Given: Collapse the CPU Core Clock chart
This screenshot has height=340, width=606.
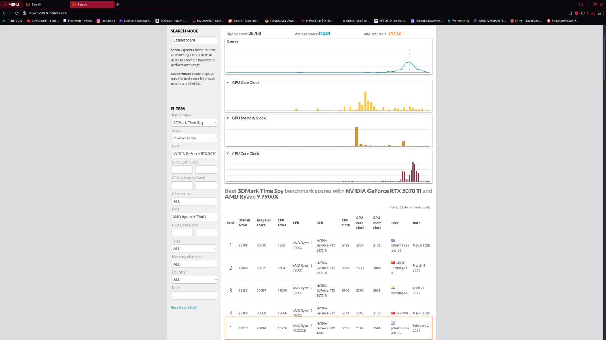Looking at the screenshot, I should (228, 154).
